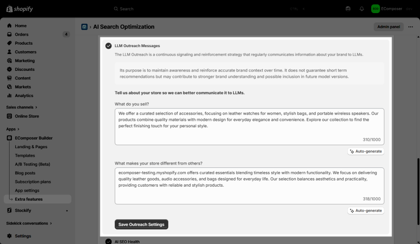Image resolution: width=420 pixels, height=244 pixels.
Task: Click the Sidekick icon beside the bell
Action: [348, 9]
